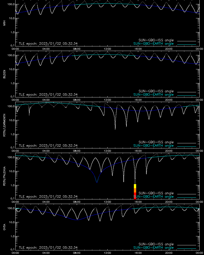
Task: Click the 08:00 tick label under OVSA panel
Action: [x=76, y=253]
